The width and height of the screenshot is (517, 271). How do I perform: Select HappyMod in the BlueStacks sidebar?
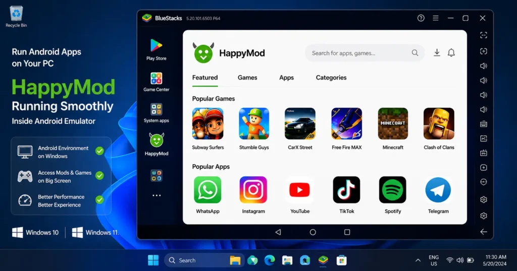pos(157,145)
